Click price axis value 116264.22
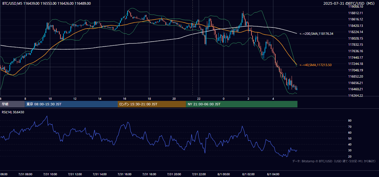The width and height of the screenshot is (379, 177). coord(356,96)
